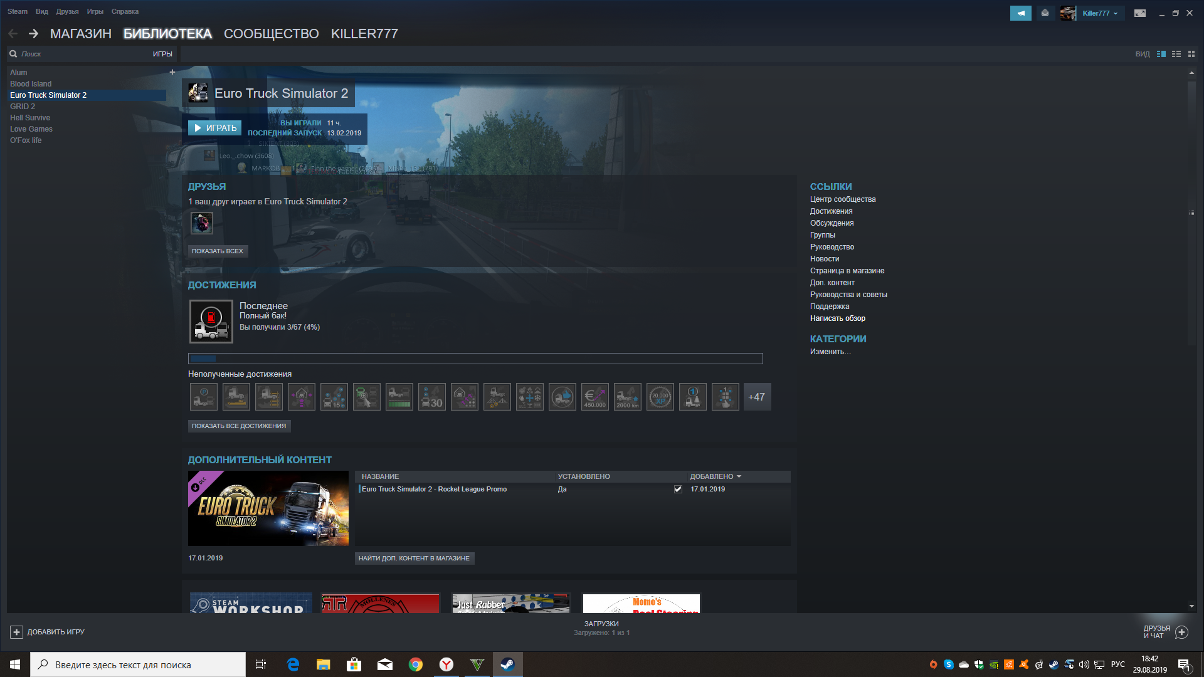Image resolution: width=1204 pixels, height=677 pixels.
Task: Open the Вид menu
Action: tap(42, 11)
